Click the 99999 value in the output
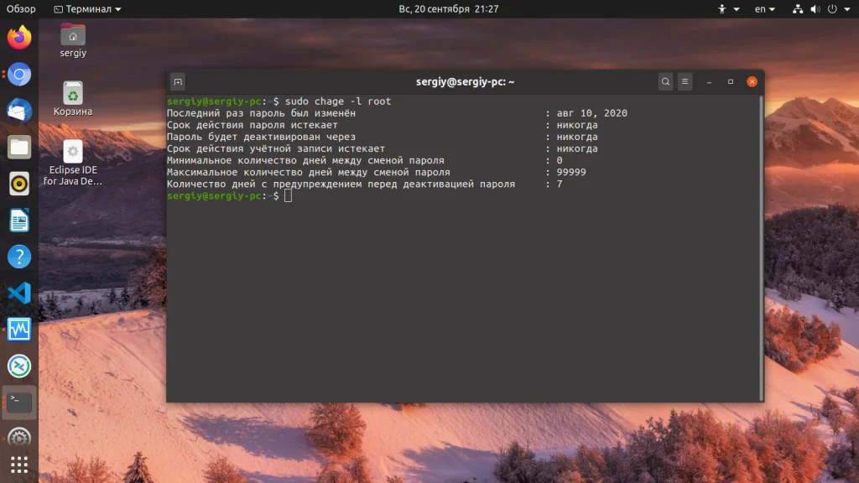This screenshot has width=859, height=483. pos(571,172)
